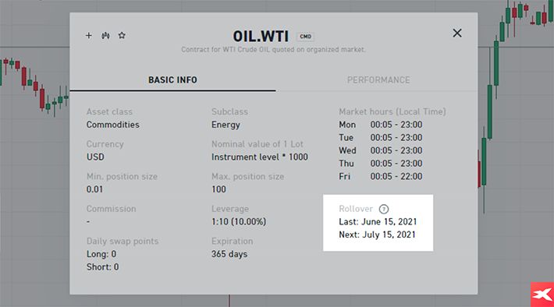
Task: Click the 100 maximum position size value
Action: [x=218, y=189]
